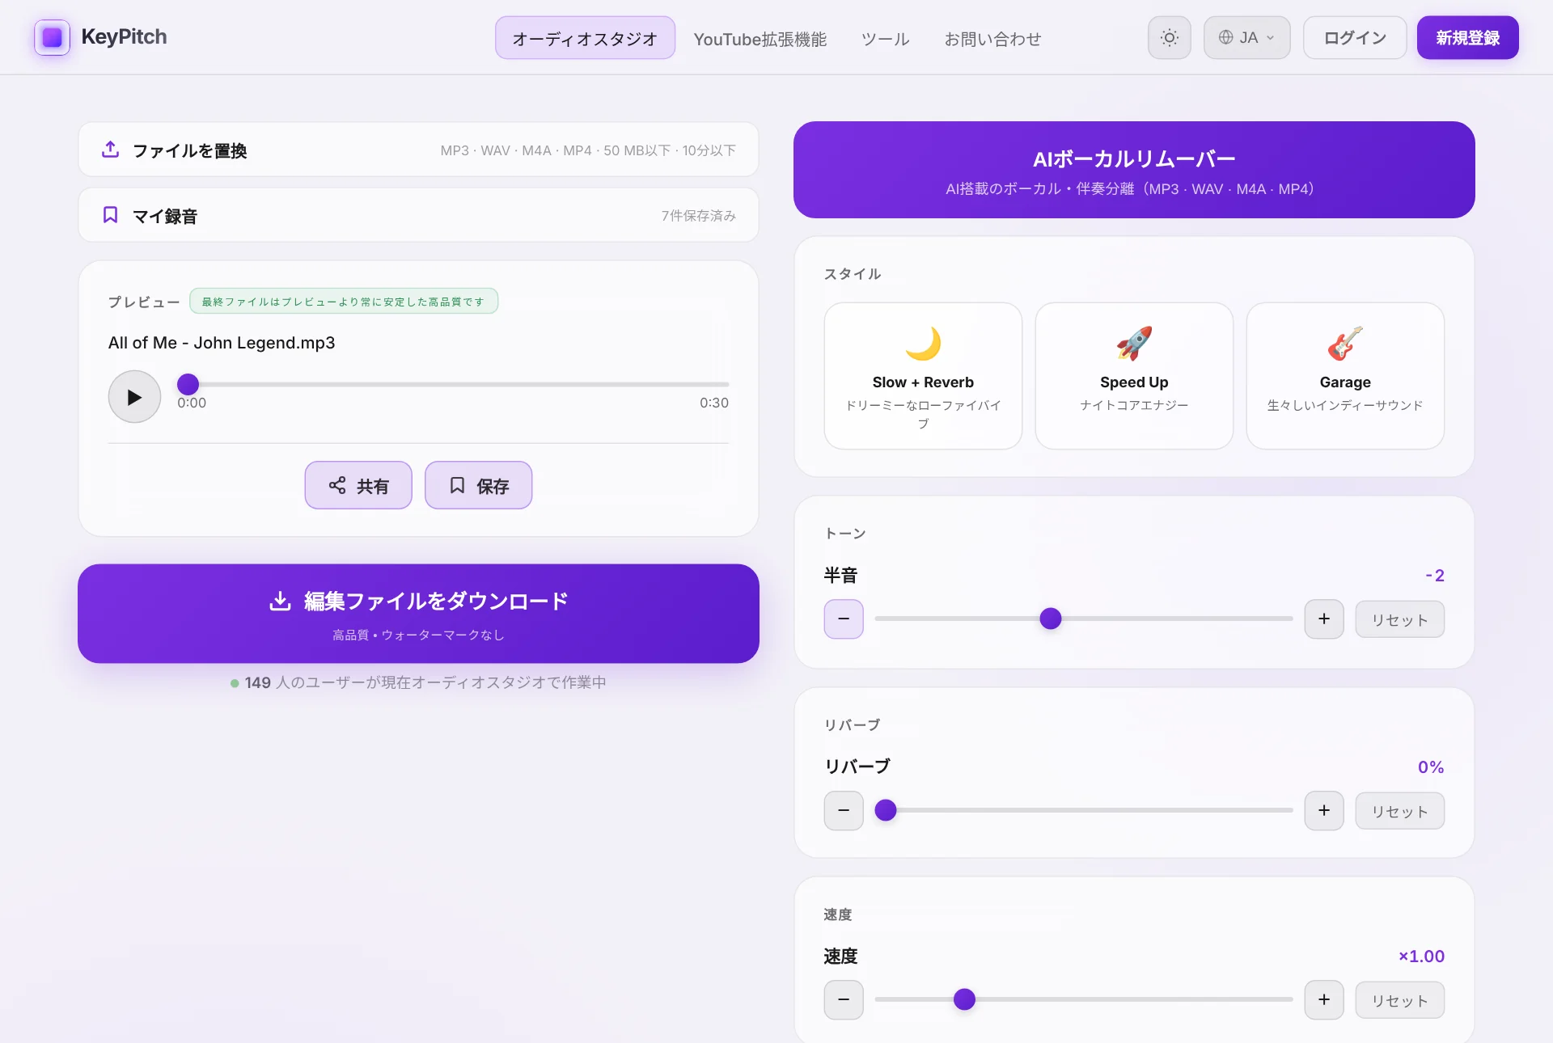The width and height of the screenshot is (1553, 1043).
Task: Download the edited file with 編集ファイルをダウンロード
Action: [418, 614]
